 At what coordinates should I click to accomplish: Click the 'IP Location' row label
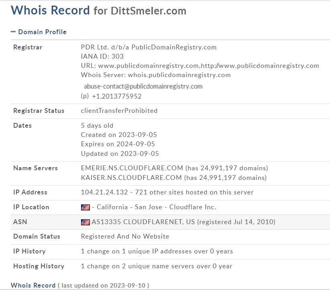click(31, 207)
